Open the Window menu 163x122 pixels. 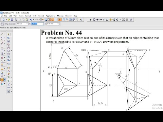coord(68,16)
